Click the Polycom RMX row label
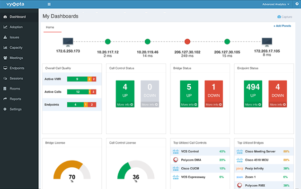Image resolution: width=301 pixels, height=189 pixels. (x=255, y=186)
